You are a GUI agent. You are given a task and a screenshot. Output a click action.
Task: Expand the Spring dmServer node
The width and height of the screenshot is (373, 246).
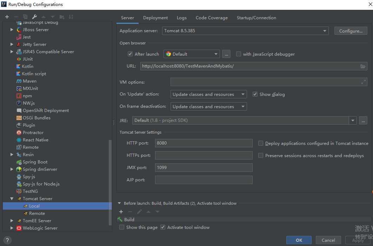point(12,169)
